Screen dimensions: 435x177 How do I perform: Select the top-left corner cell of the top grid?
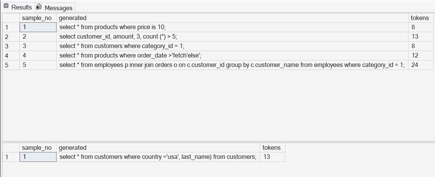(11, 18)
